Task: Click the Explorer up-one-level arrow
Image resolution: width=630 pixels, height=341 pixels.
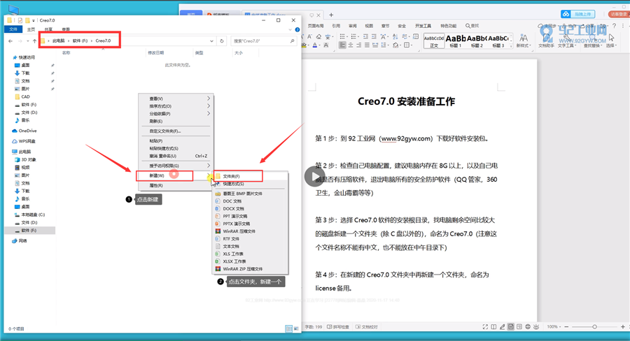Action: (34, 41)
